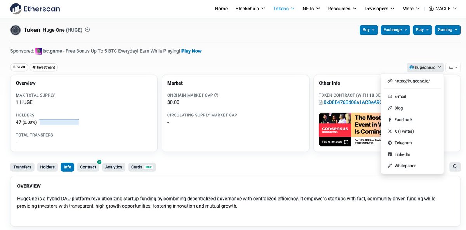Open the Cards New tab
This screenshot has height=230, width=466.
click(x=142, y=167)
